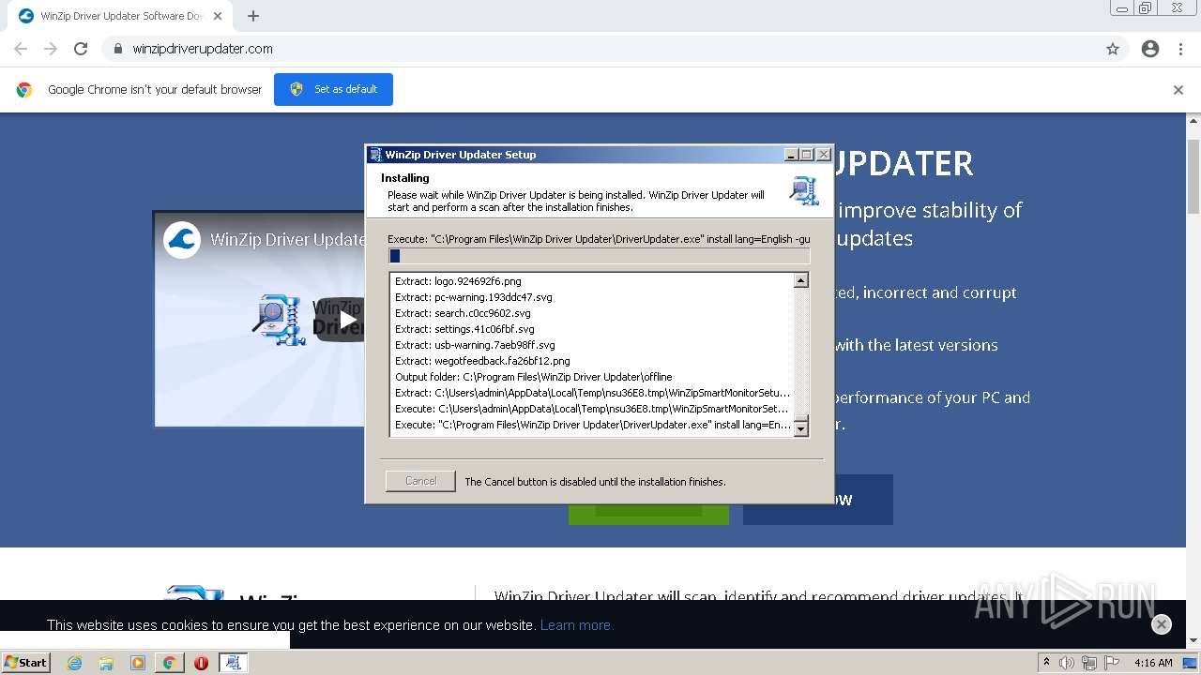
Task: Open the Windows Start menu
Action: 25,662
